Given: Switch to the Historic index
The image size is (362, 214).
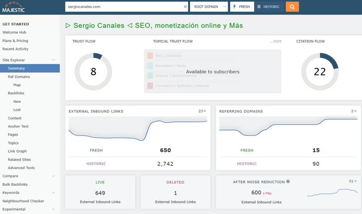Looking at the screenshot, I should click(268, 7).
